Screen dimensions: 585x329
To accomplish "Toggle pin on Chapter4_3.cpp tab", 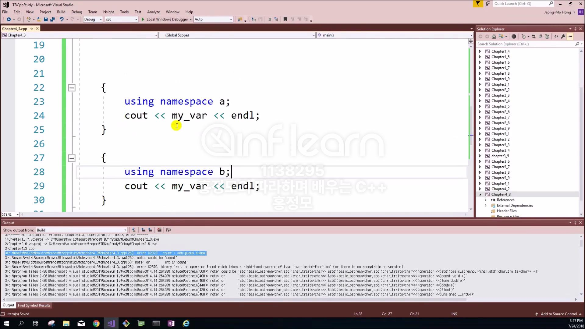I will tap(31, 29).
